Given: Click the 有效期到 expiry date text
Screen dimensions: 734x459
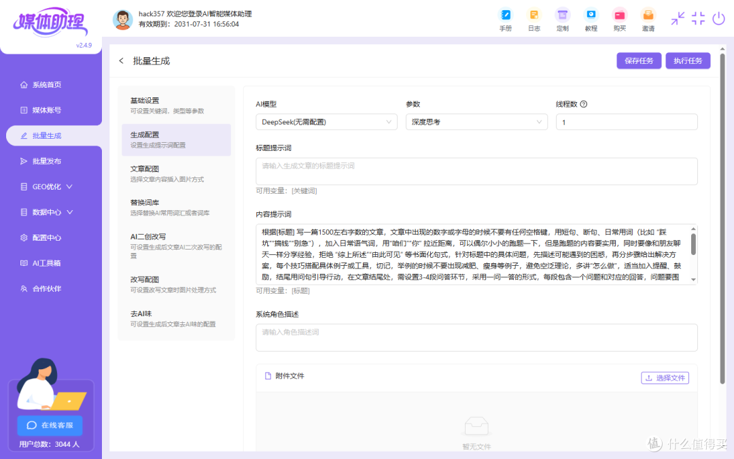Looking at the screenshot, I should pyautogui.click(x=189, y=24).
